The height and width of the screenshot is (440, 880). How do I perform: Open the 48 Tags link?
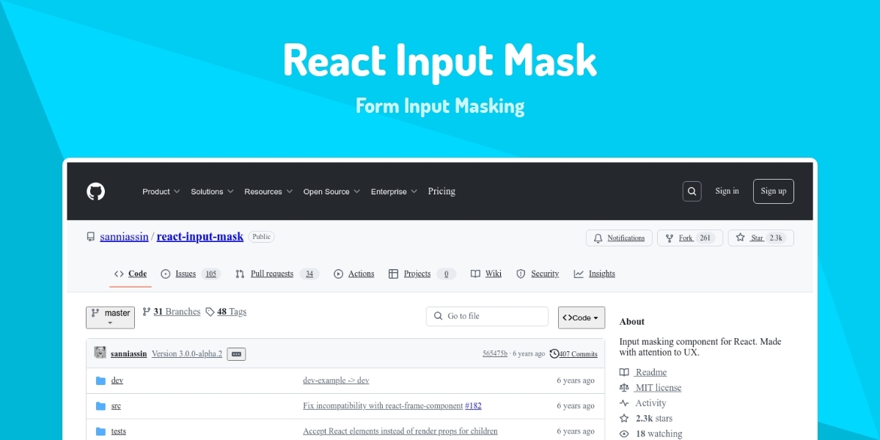pyautogui.click(x=226, y=312)
